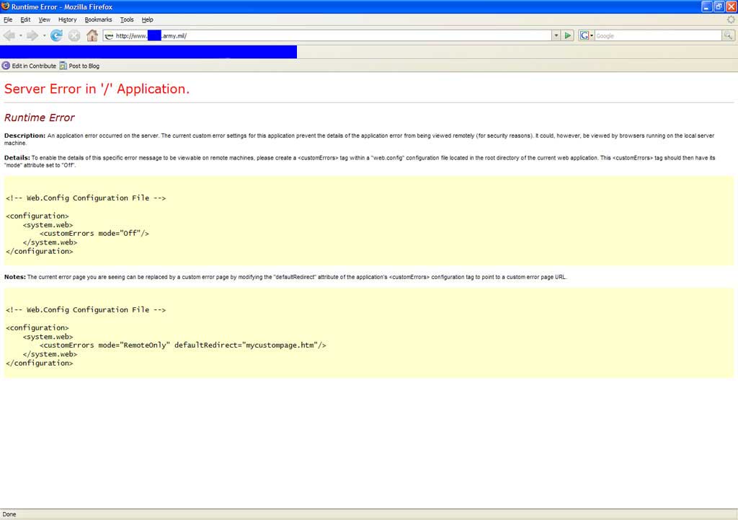Click Edit in Contribute button
738x520 pixels.
tap(29, 66)
